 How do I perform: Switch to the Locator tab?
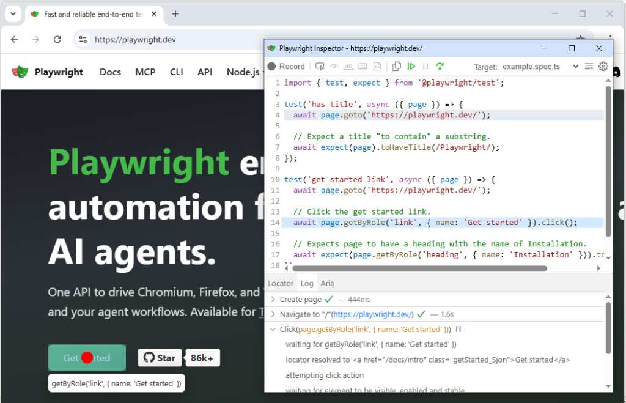pos(281,283)
